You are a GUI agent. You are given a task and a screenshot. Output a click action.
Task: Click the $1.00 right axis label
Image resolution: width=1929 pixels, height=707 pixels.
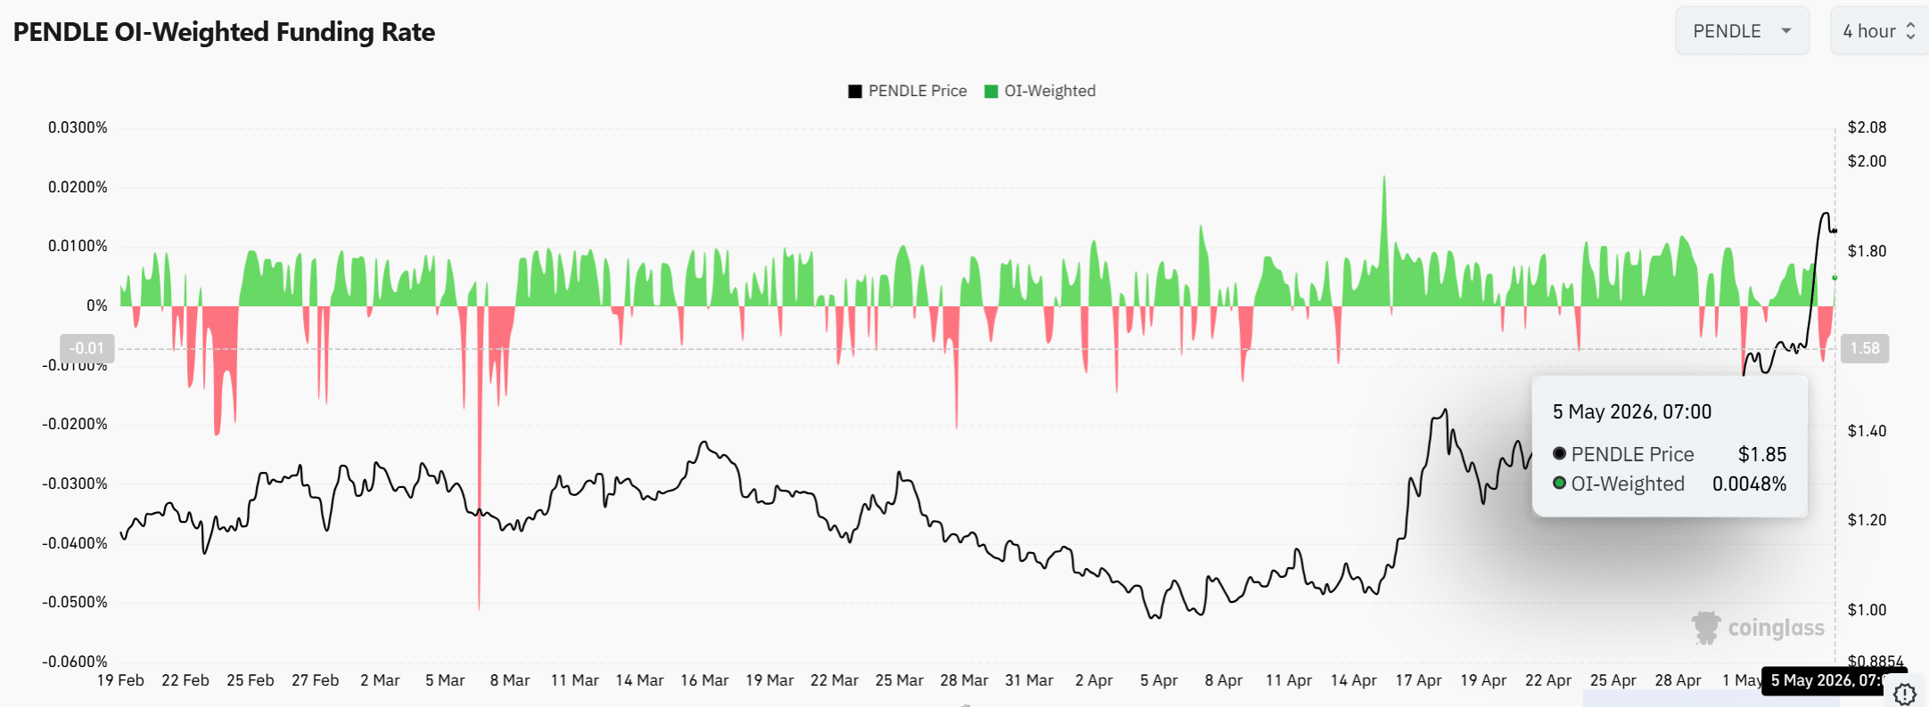[x=1867, y=610]
